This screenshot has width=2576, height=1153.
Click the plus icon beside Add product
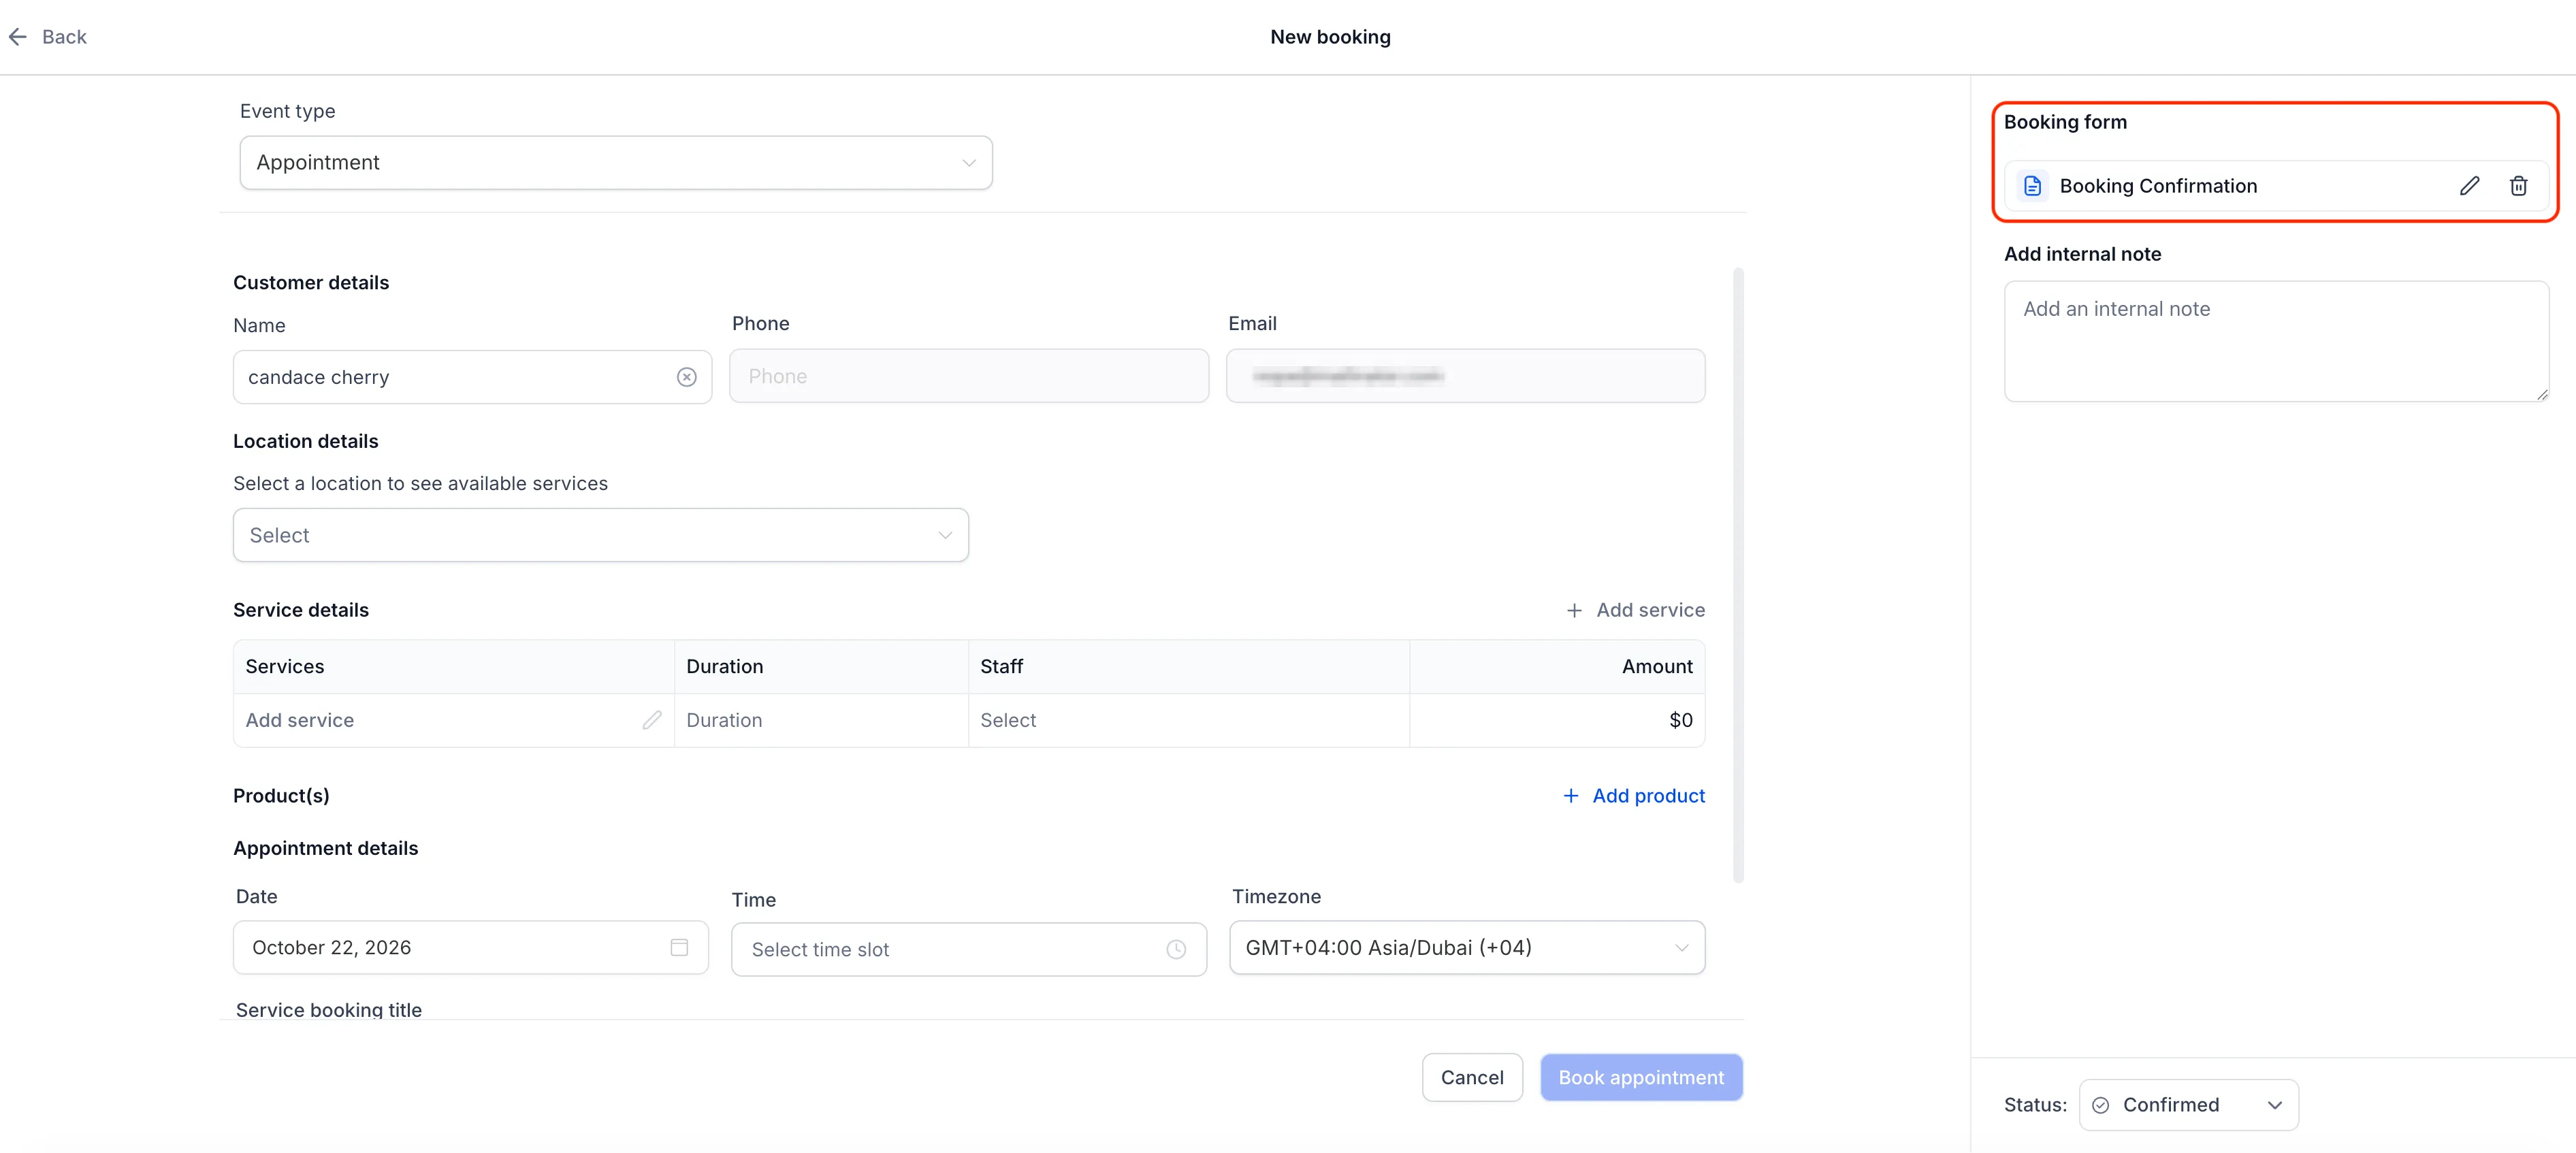[x=1570, y=796]
